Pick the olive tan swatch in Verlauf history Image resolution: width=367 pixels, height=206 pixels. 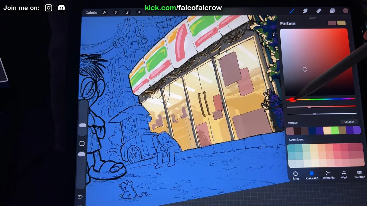342,130
